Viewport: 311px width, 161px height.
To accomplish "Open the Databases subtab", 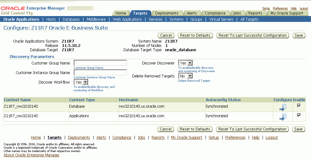I will [71, 19].
